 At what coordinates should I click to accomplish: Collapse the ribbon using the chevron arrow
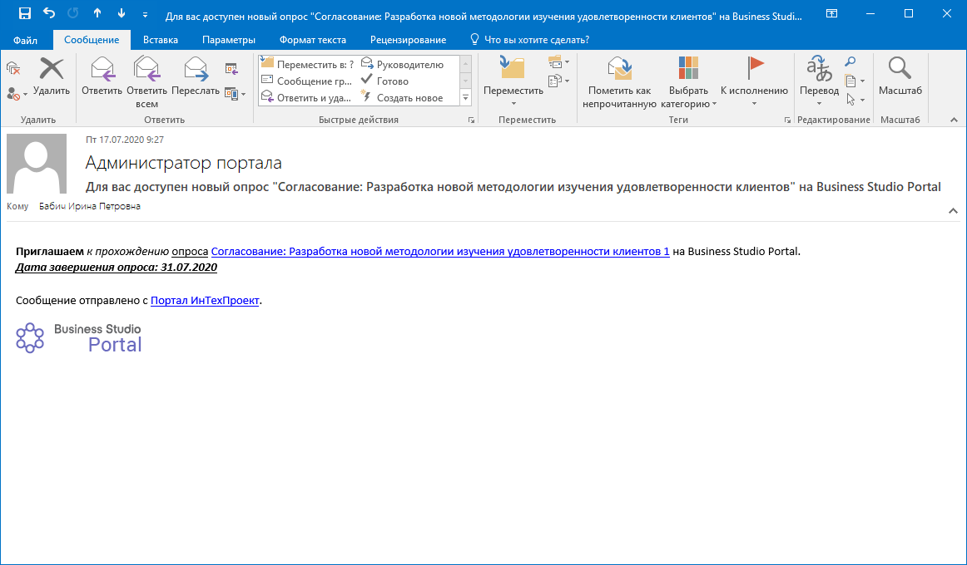(953, 120)
